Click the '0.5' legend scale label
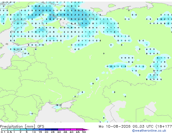Viewport: 172px width, 133px height. tap(9, 132)
